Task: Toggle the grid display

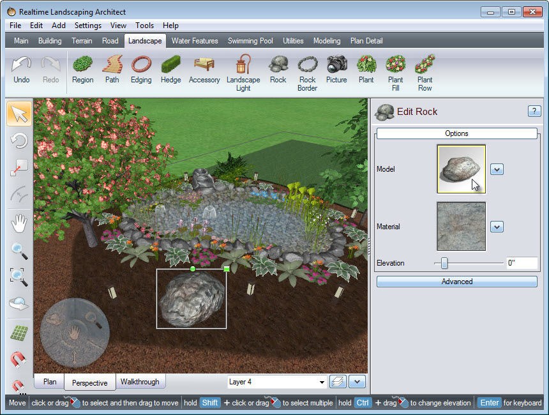Action: [19, 333]
